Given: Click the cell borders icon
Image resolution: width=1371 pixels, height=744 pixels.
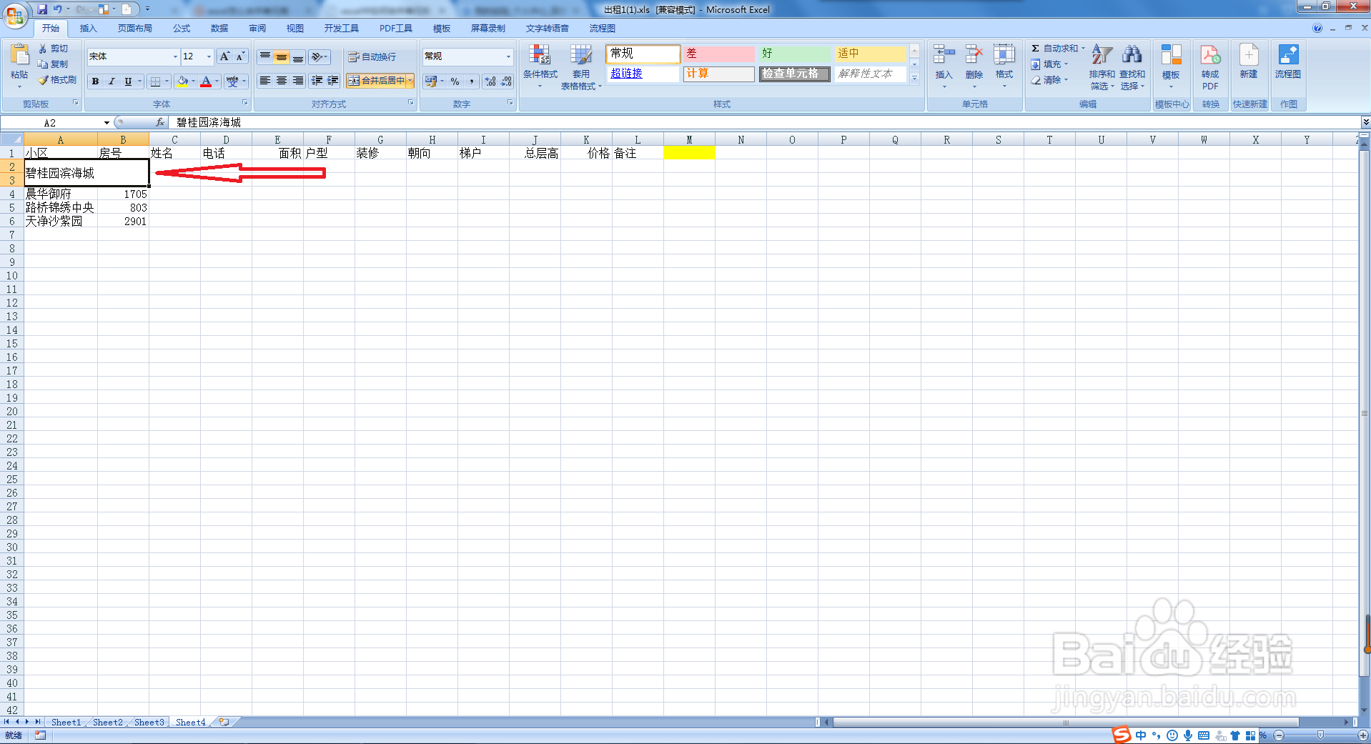Looking at the screenshot, I should point(155,81).
